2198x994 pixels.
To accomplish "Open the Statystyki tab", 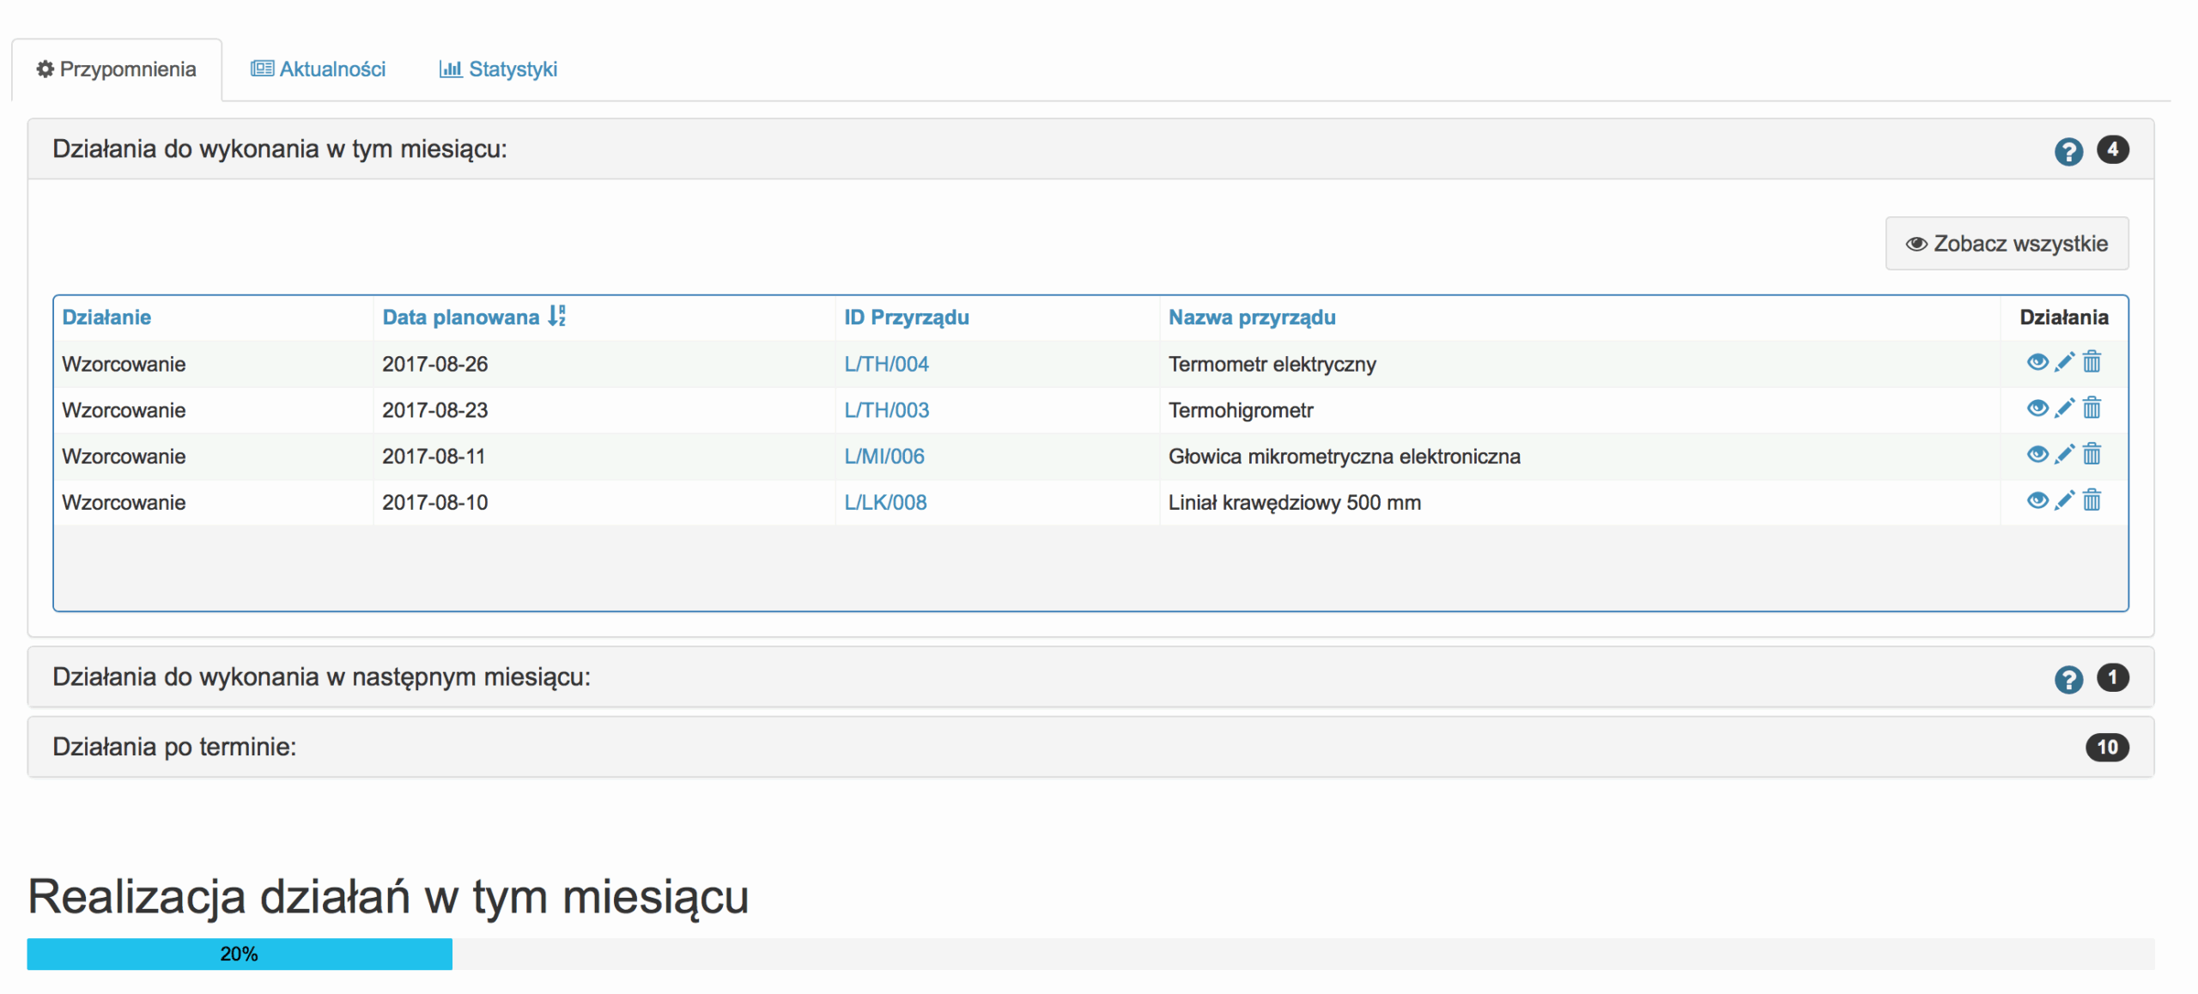I will 499,70.
